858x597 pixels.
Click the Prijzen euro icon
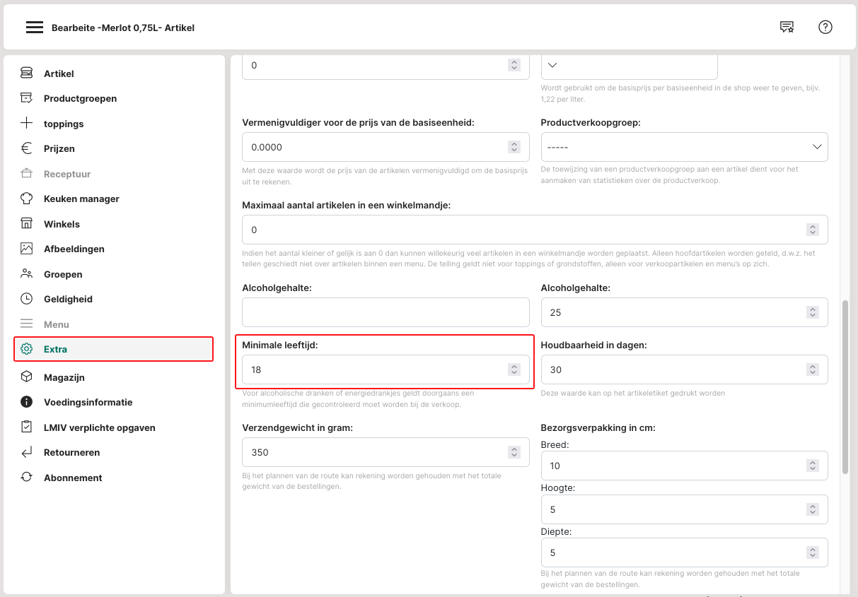[x=27, y=148]
